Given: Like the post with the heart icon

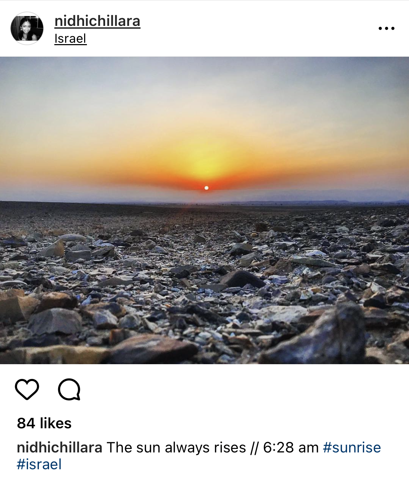Looking at the screenshot, I should (27, 389).
